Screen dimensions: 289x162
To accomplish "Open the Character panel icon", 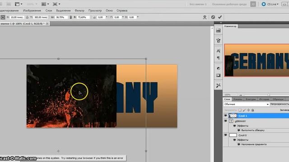I will point(218,51).
